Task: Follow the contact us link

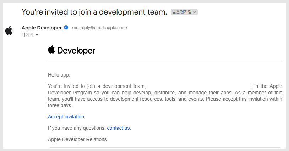Action: click(x=118, y=128)
